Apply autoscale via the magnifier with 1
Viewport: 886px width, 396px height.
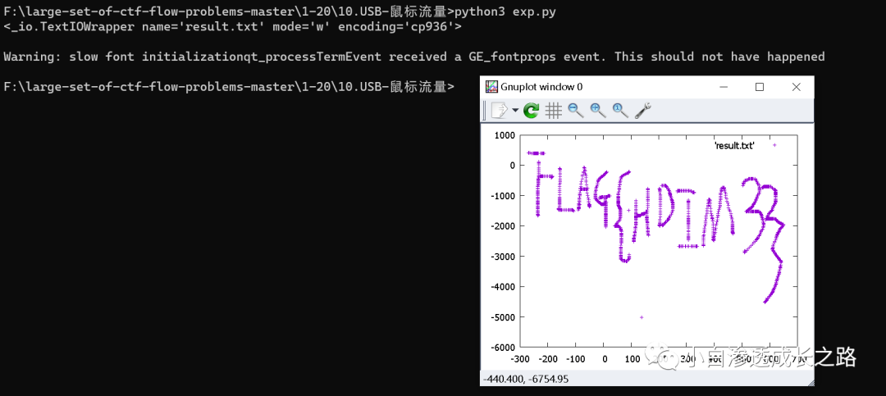click(620, 110)
